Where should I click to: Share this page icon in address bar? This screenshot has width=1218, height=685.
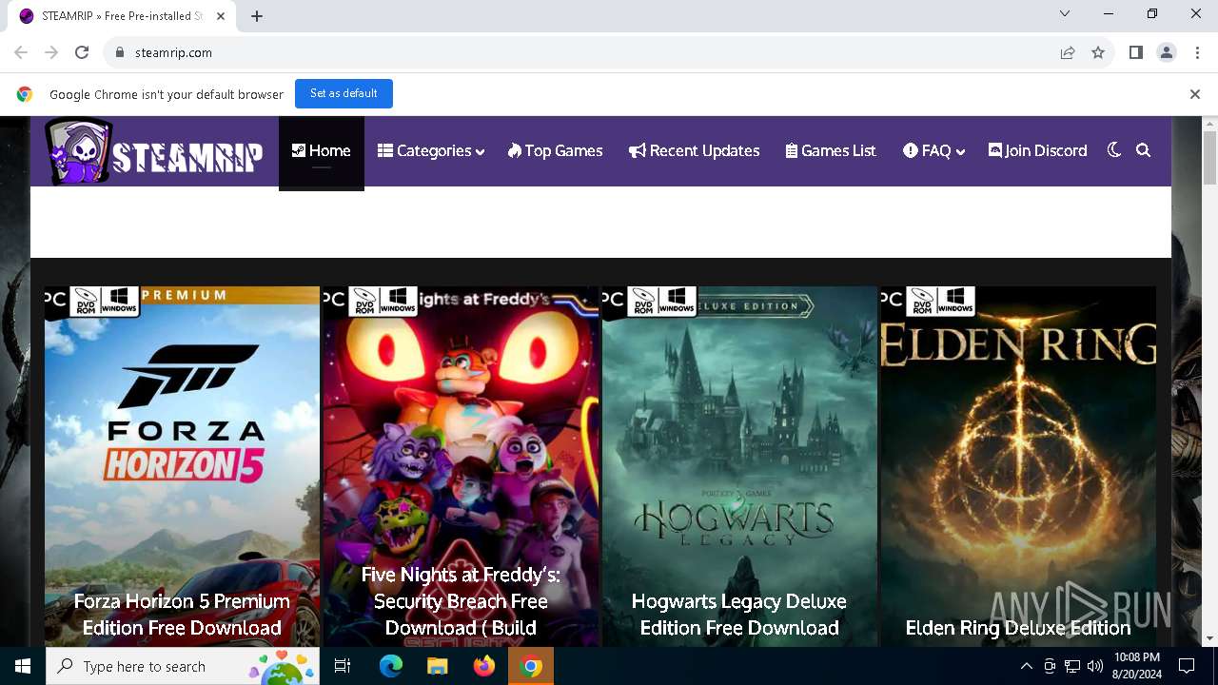[1068, 52]
